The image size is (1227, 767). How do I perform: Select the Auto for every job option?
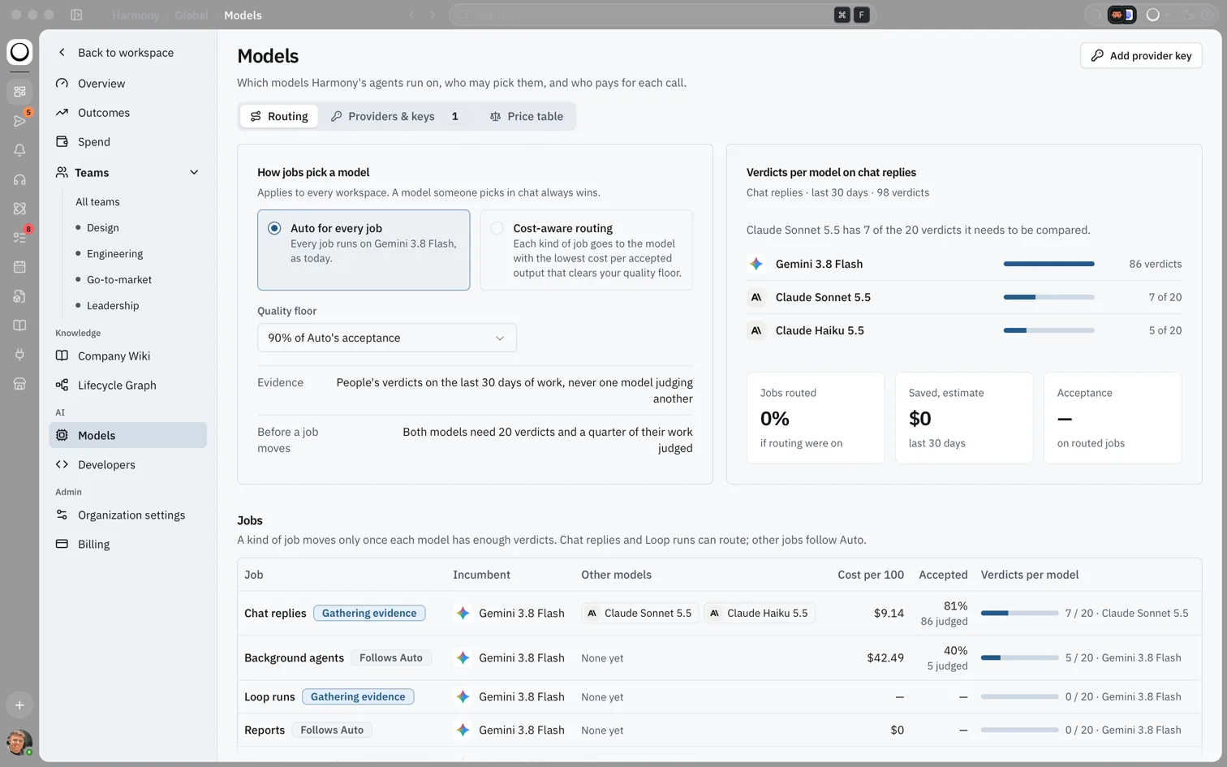pyautogui.click(x=364, y=250)
